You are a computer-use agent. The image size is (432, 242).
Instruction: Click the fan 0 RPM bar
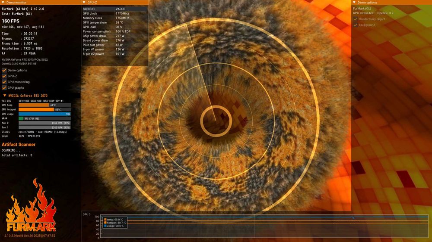pos(44,123)
